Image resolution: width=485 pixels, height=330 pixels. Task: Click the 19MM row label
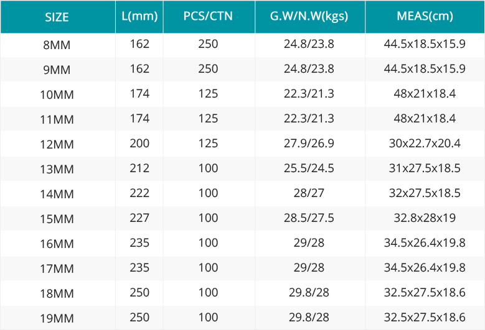[x=57, y=318]
